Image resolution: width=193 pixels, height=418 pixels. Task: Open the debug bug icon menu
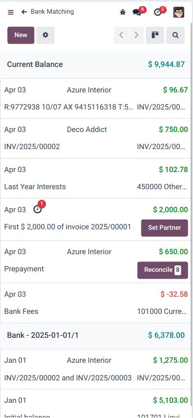123,12
